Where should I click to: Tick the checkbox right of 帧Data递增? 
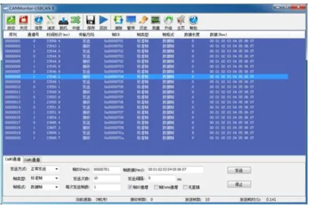point(185,187)
